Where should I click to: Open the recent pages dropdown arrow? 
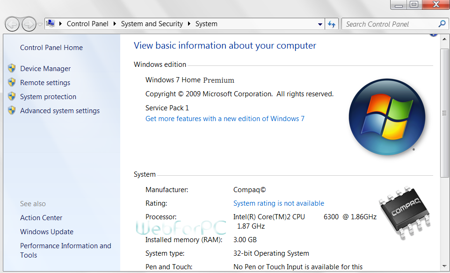click(40, 24)
